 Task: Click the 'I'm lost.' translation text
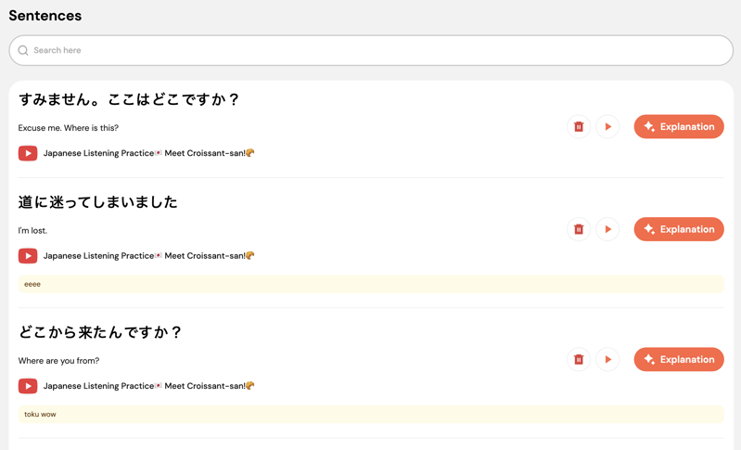[x=32, y=231]
